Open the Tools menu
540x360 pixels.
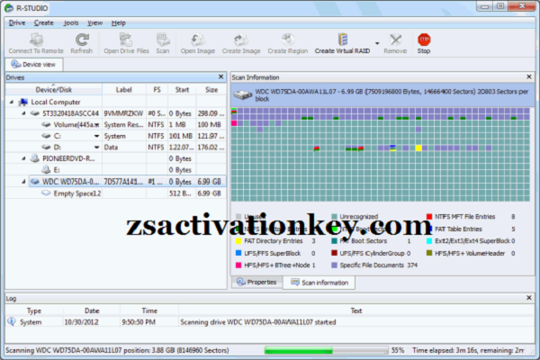click(71, 22)
